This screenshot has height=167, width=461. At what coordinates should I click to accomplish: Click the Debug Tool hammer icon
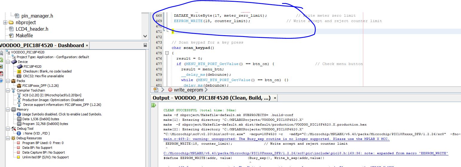click(13, 129)
